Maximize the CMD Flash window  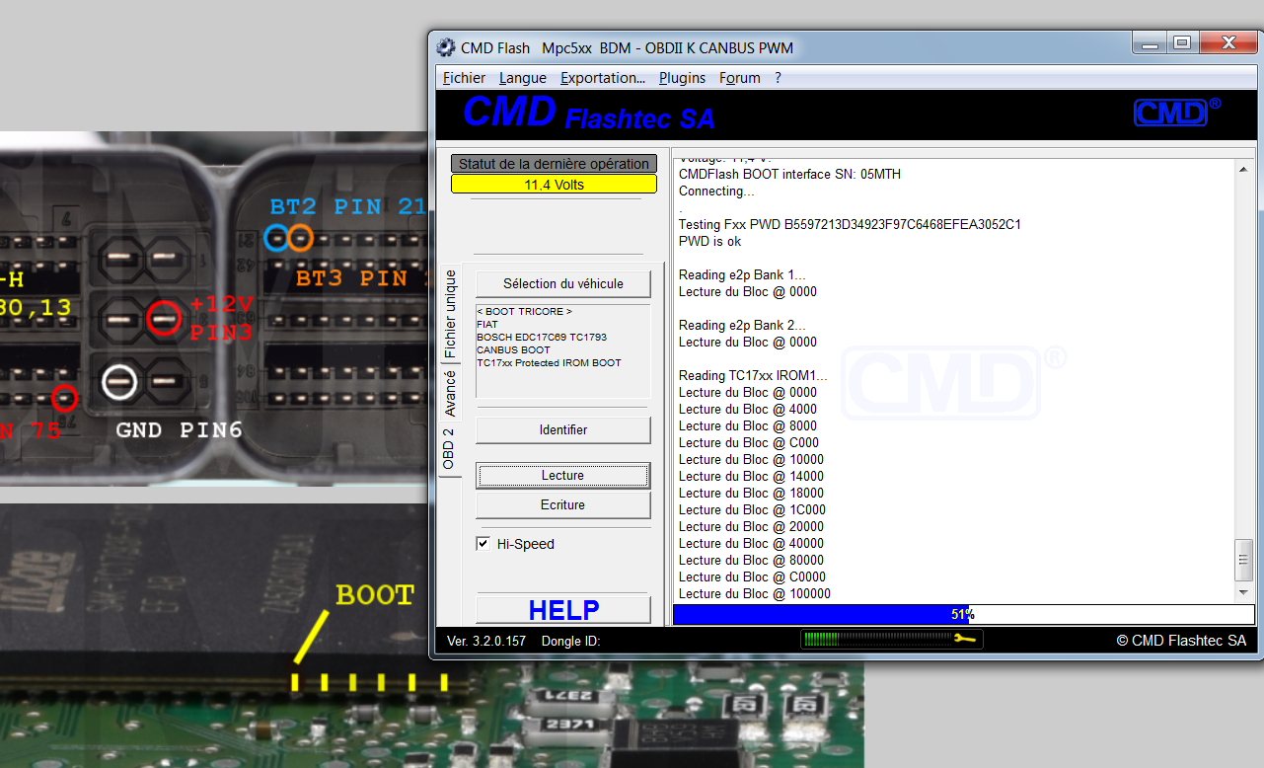tap(1181, 42)
